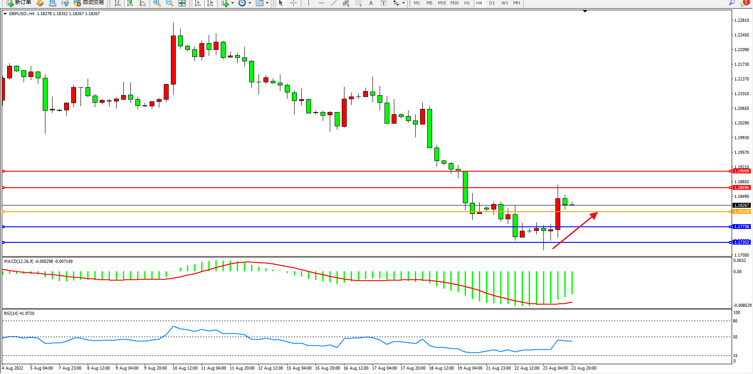Toggle AutoTrading (自动交易) button
Viewport: 753px width, 374px height.
coord(89,3)
